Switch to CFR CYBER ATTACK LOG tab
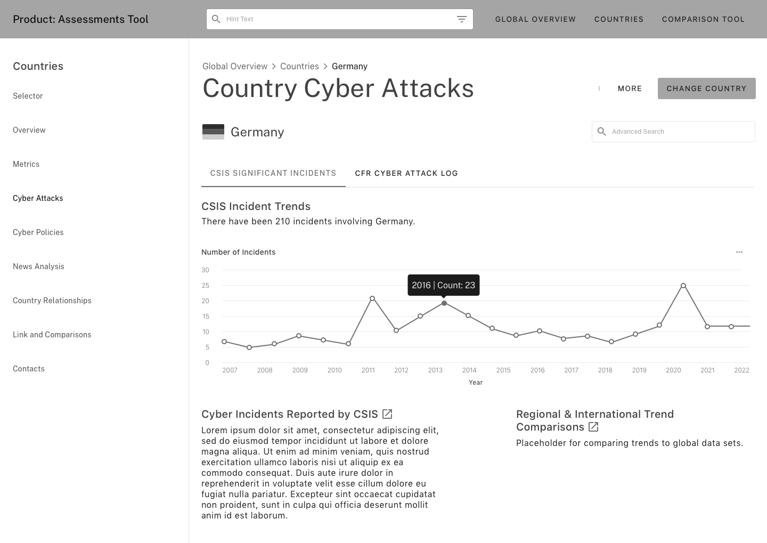This screenshot has height=543, width=767. point(406,173)
